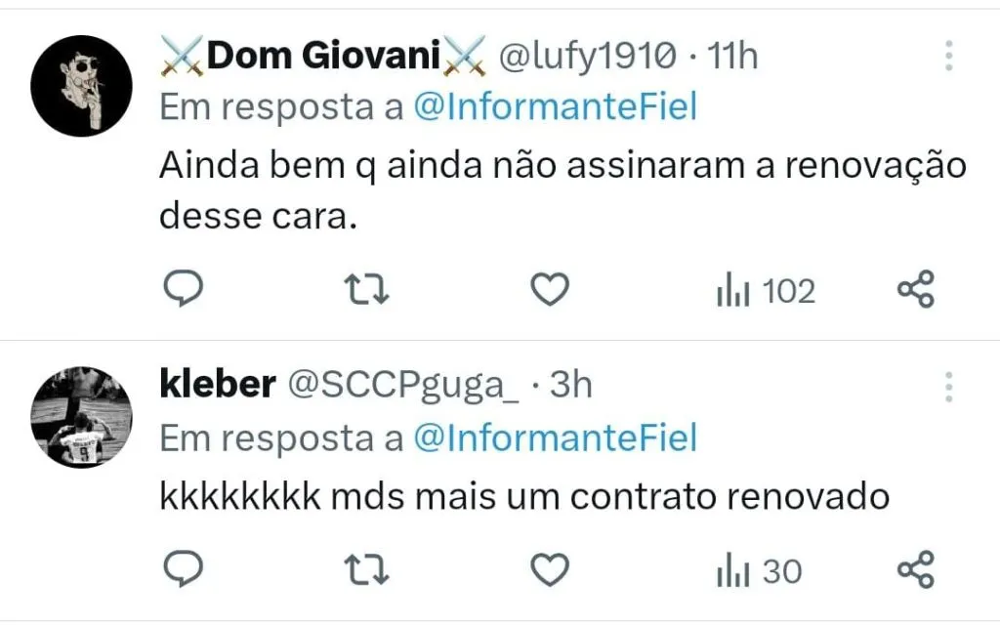Like the tweet by Dom Giovani

550,290
